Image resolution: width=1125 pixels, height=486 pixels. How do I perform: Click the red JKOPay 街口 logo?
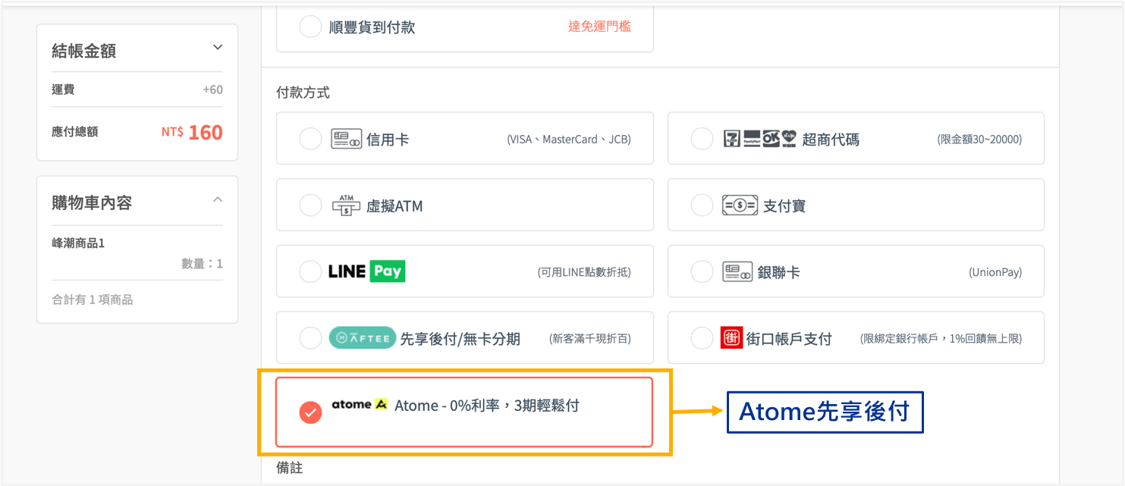(x=731, y=338)
